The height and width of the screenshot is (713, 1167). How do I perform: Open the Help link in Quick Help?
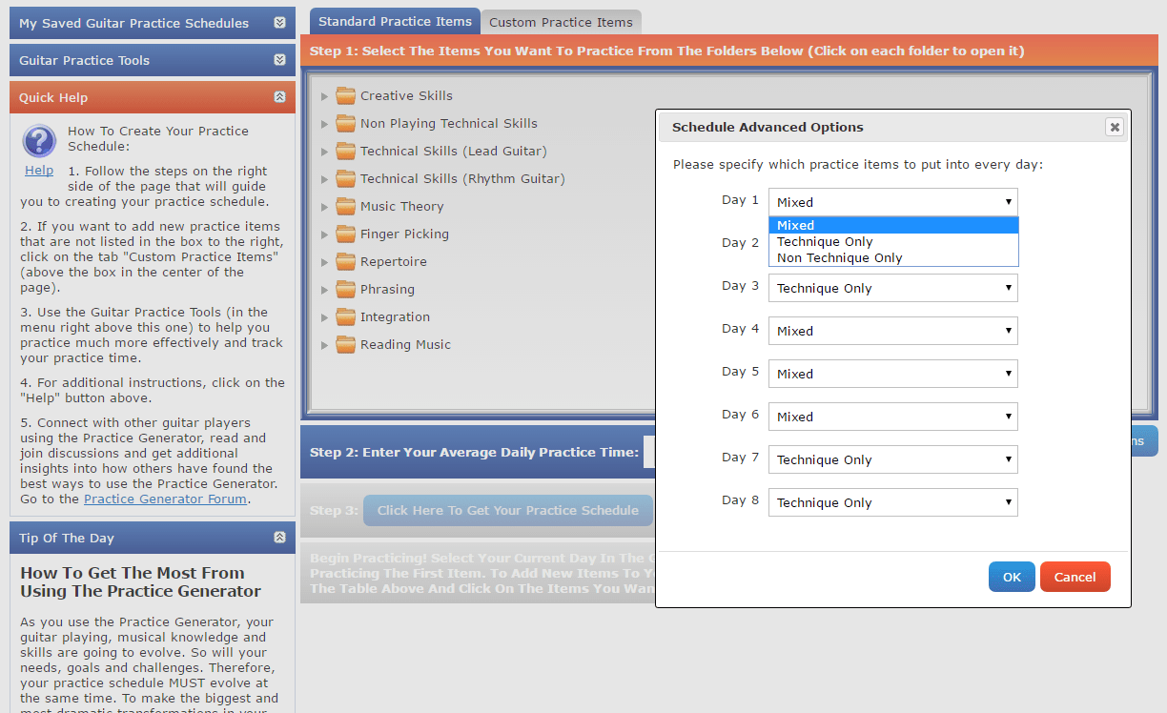[x=39, y=170]
